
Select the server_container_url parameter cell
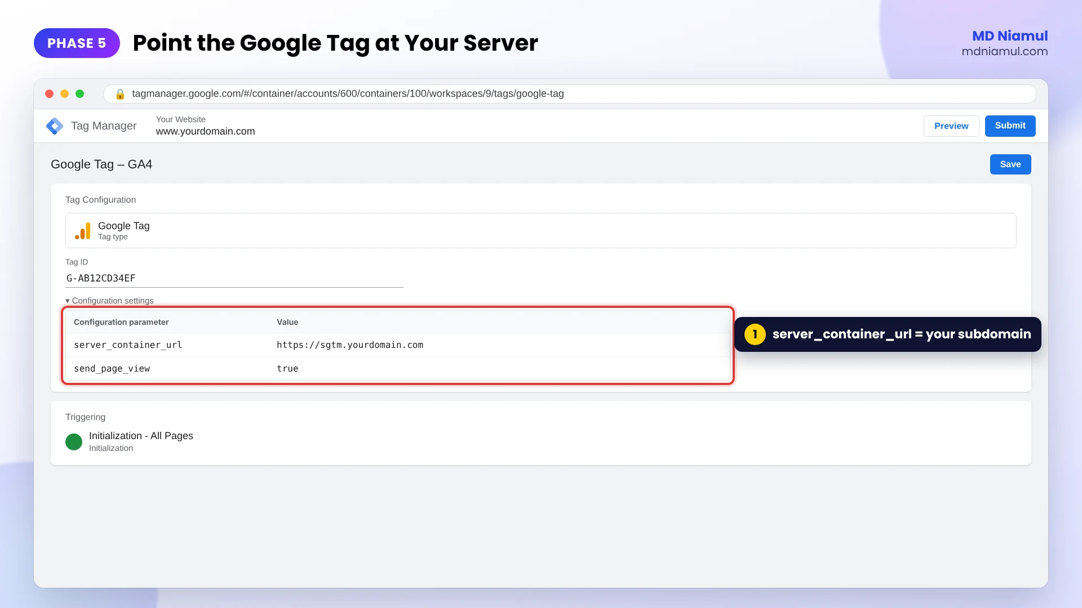(128, 345)
